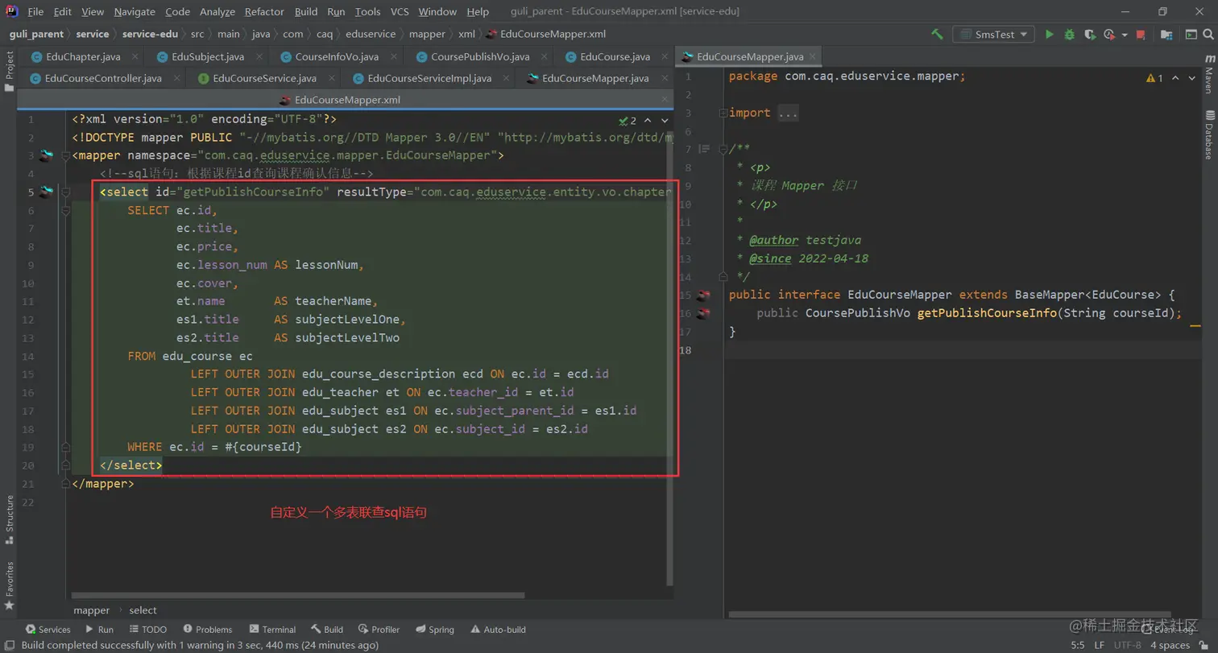Open the Navigate menu
Image resolution: width=1218 pixels, height=653 pixels.
coord(135,11)
